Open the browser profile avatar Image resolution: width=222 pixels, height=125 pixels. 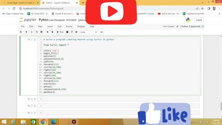214,8
